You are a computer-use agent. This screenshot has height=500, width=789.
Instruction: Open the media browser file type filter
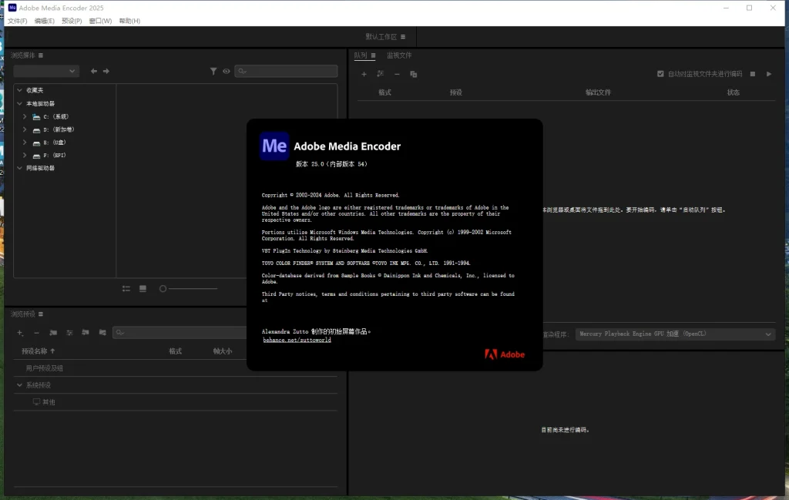coord(213,72)
